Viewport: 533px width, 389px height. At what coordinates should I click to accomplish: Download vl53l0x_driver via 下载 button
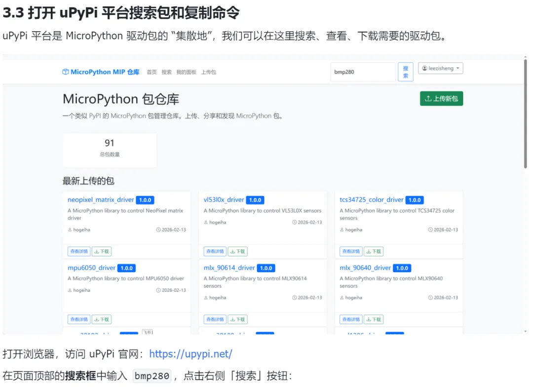pyautogui.click(x=237, y=251)
